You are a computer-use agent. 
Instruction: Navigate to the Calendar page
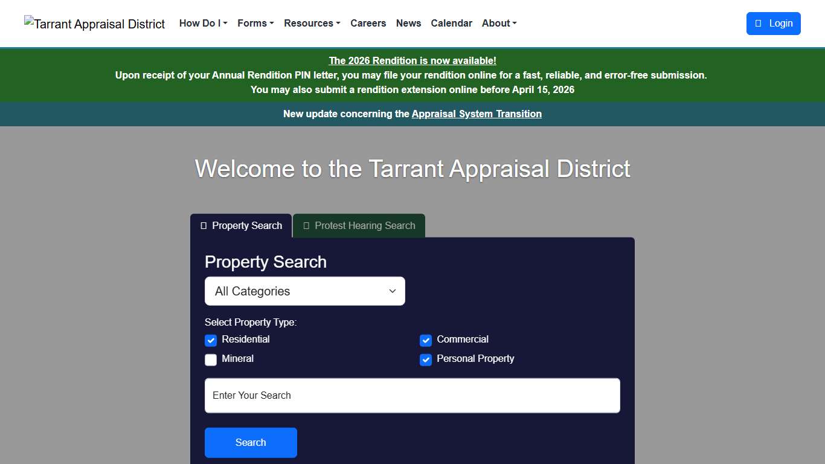pyautogui.click(x=451, y=23)
